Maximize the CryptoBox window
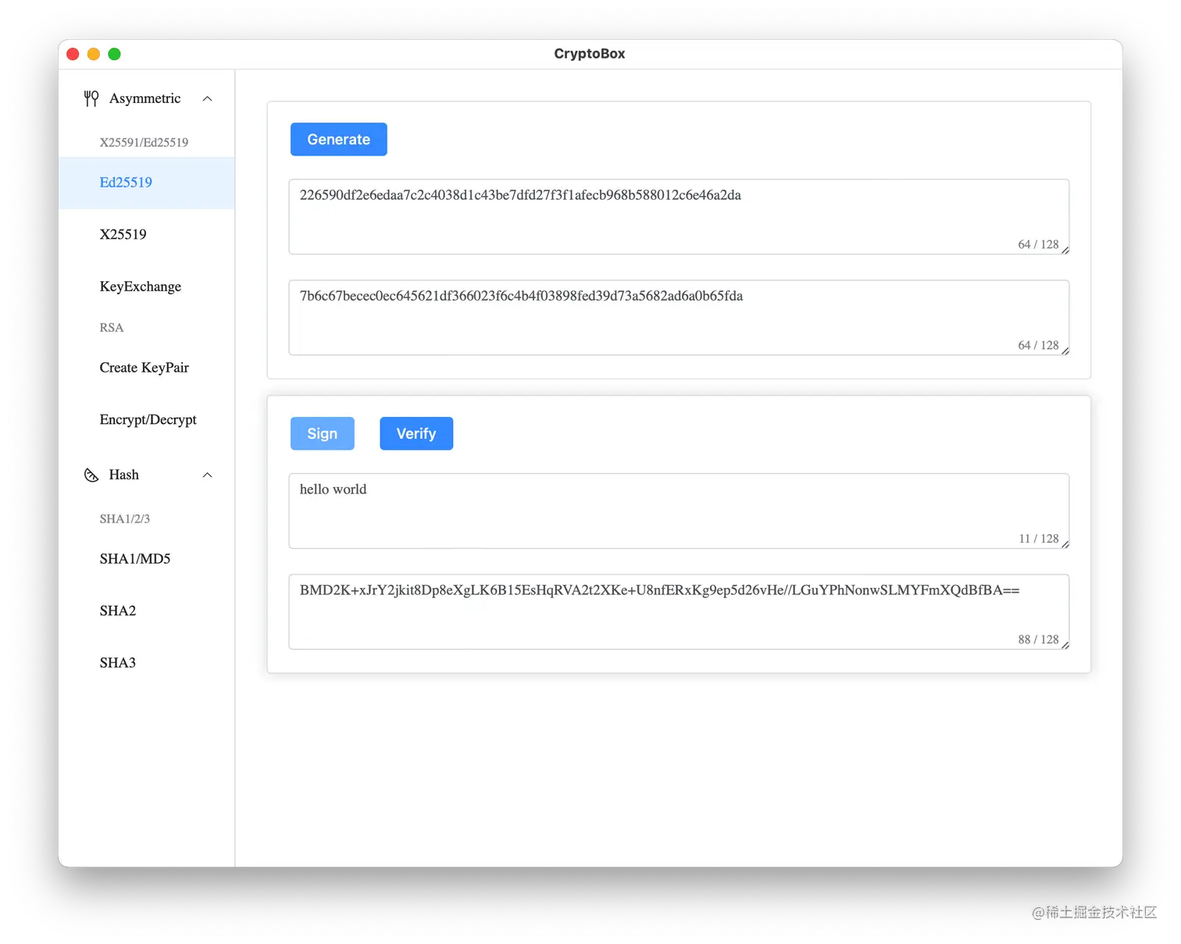This screenshot has height=944, width=1181. click(x=114, y=54)
